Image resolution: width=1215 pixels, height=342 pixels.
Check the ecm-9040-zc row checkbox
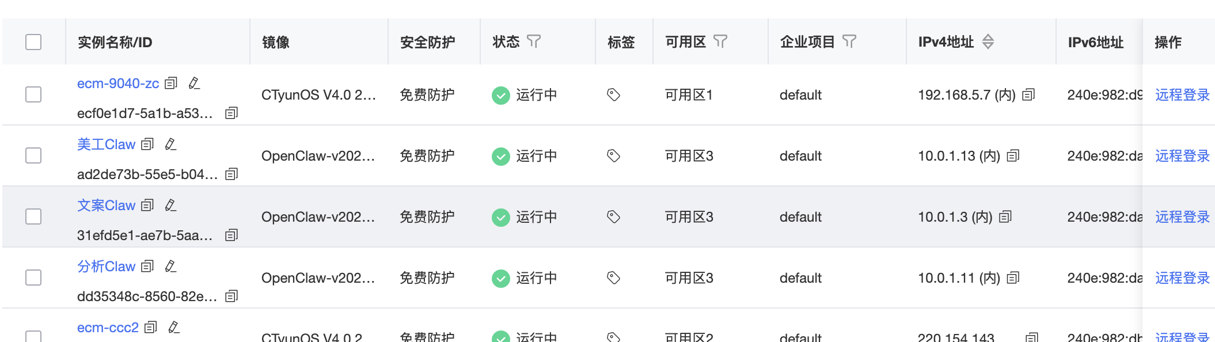(33, 94)
